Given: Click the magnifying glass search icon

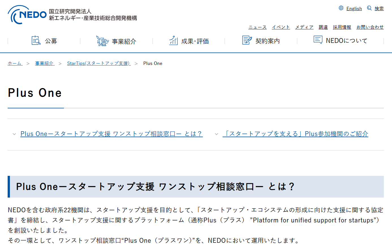Looking at the screenshot, I should pos(369,8).
